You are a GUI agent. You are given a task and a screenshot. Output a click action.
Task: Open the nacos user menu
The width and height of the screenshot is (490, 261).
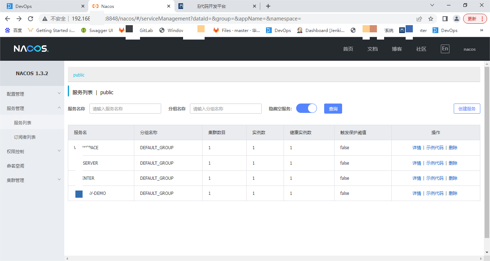(470, 49)
